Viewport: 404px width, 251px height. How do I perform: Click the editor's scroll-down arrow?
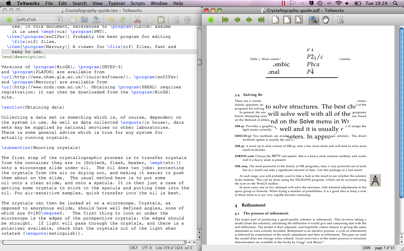199,237
